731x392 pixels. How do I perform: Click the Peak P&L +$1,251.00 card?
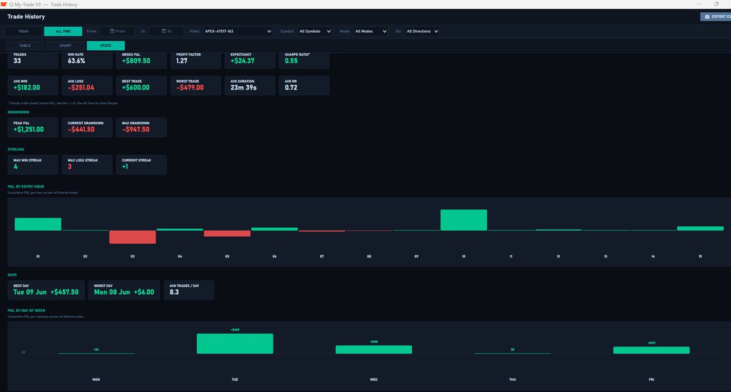[x=33, y=127]
